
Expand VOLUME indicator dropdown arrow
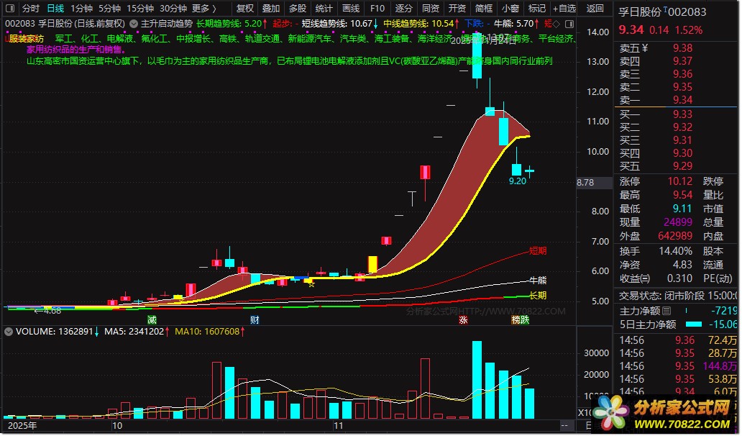coord(9,332)
